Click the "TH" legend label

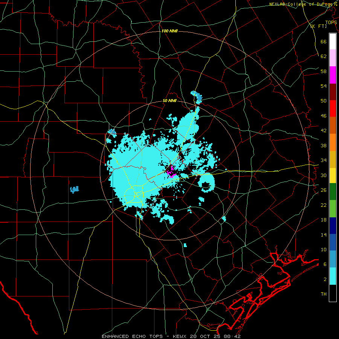(324, 294)
